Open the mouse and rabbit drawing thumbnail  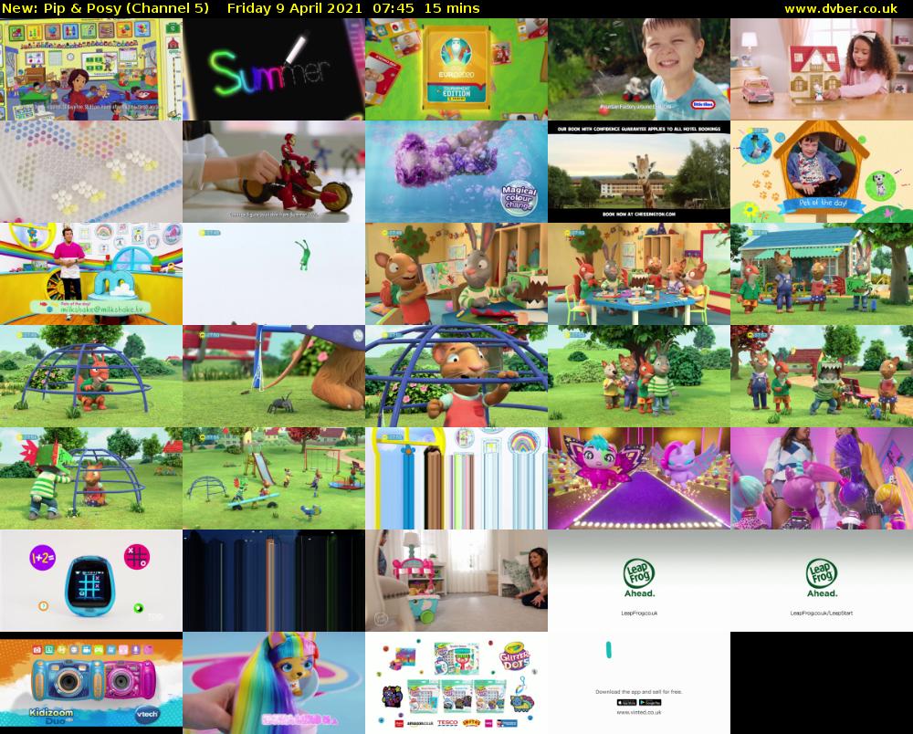(x=456, y=274)
